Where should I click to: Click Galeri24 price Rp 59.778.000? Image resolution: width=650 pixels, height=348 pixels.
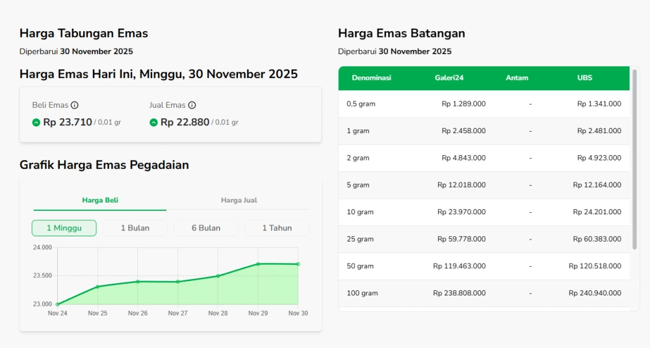click(461, 239)
